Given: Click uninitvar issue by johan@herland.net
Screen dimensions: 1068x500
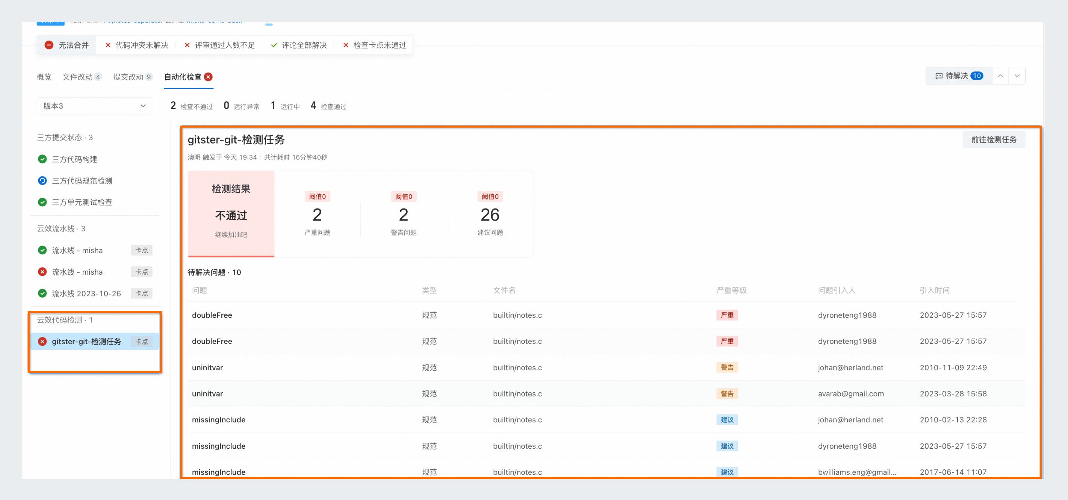Looking at the screenshot, I should 606,367.
